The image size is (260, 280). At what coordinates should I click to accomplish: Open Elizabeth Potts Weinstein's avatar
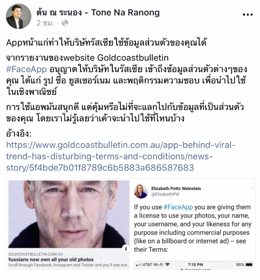141,191
